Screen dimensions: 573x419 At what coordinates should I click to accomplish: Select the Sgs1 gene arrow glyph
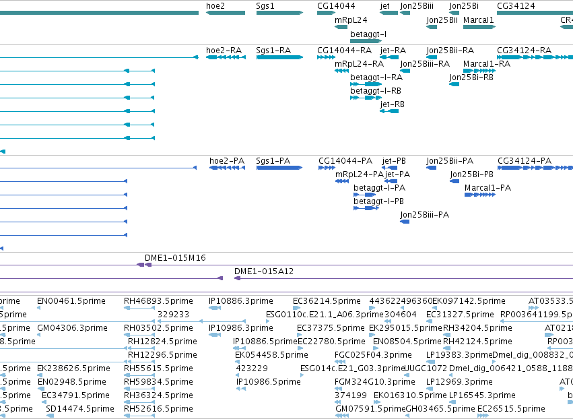coord(280,13)
